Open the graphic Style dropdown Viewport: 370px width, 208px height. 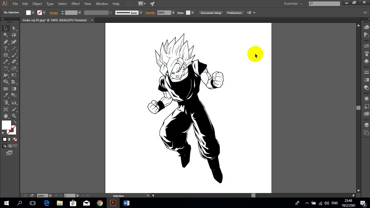click(x=193, y=13)
